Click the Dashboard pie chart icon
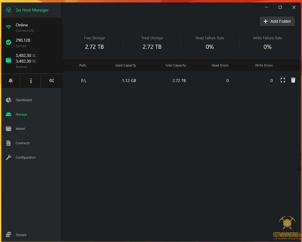 click(x=9, y=100)
